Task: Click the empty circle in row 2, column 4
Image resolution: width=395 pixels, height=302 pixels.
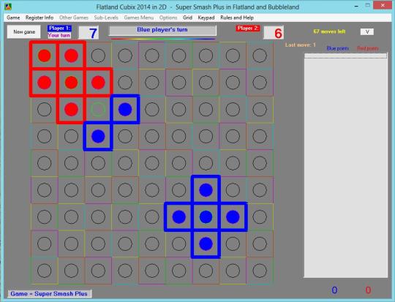Action: click(125, 83)
